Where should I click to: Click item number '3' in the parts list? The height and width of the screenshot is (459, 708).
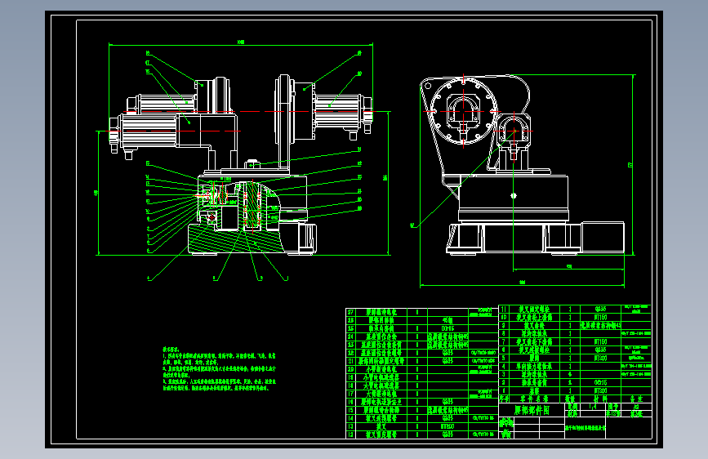(x=504, y=375)
